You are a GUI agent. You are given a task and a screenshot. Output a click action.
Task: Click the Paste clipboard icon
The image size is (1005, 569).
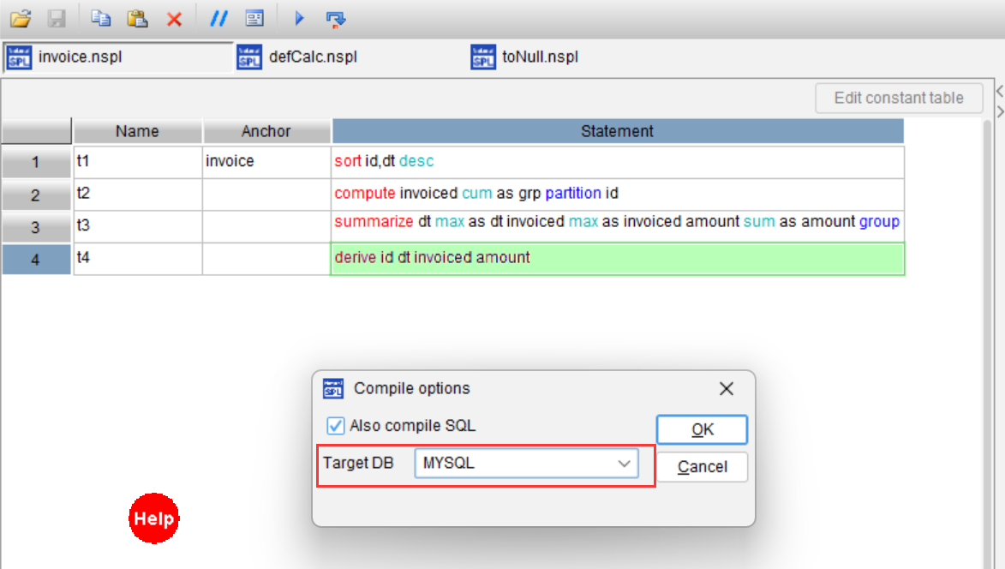[137, 19]
